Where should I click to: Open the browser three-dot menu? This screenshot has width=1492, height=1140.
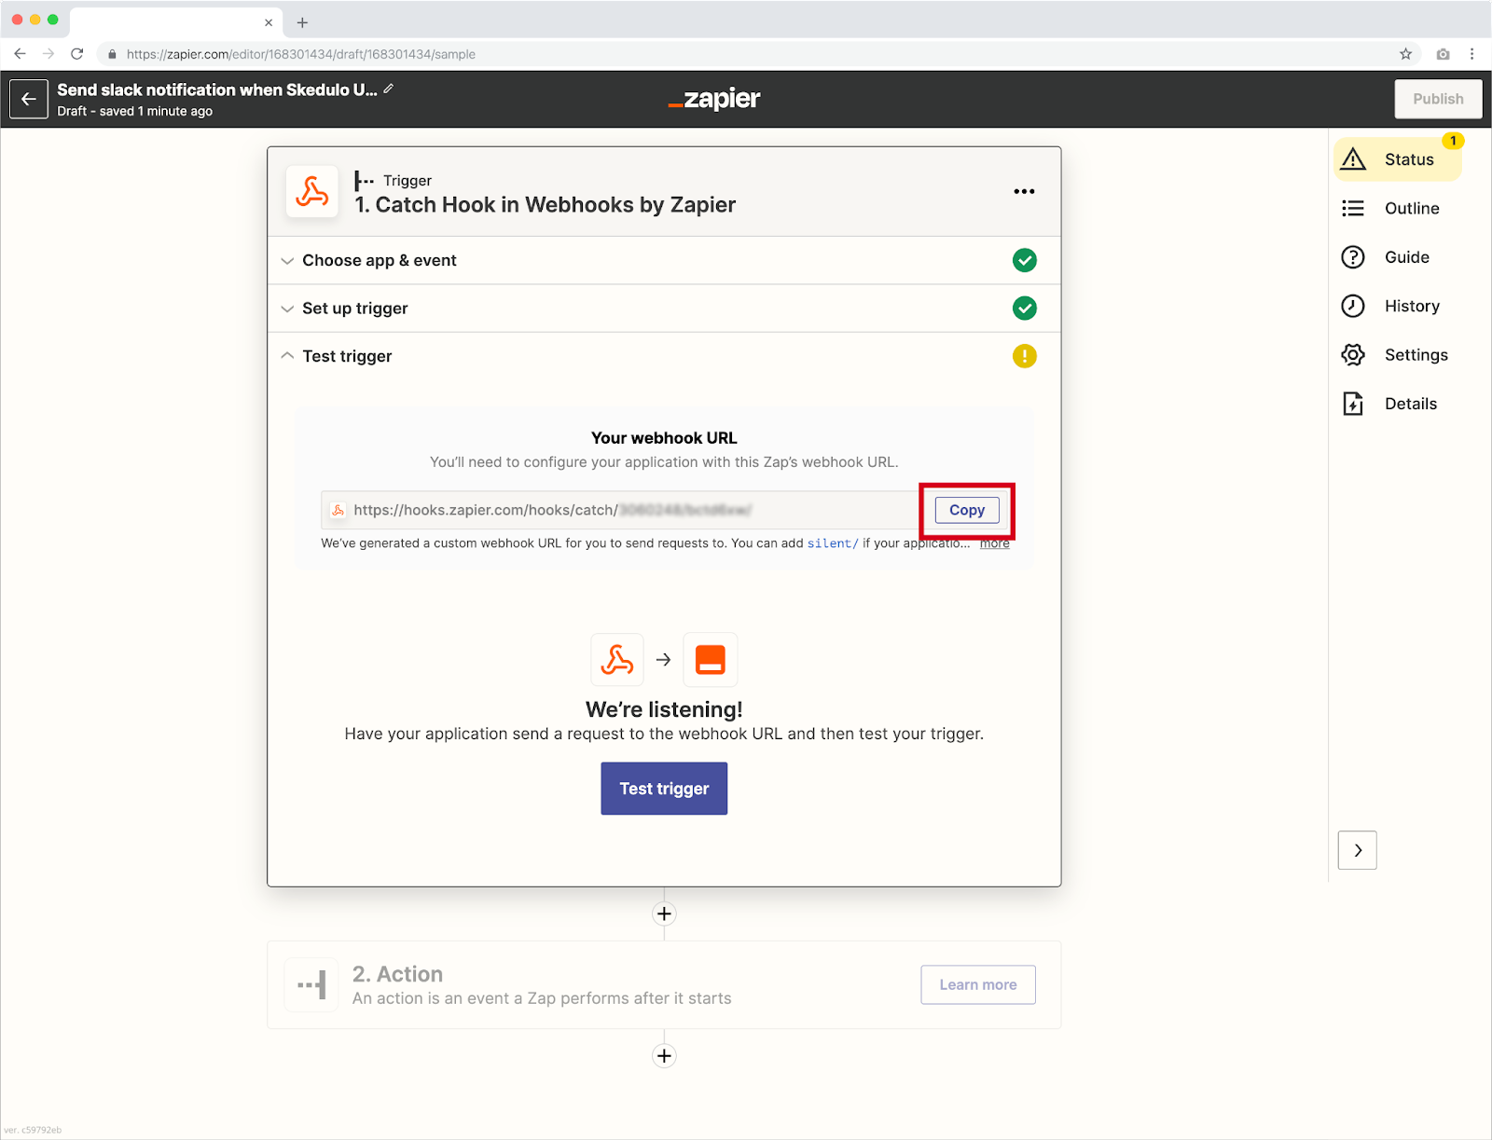pos(1472,54)
